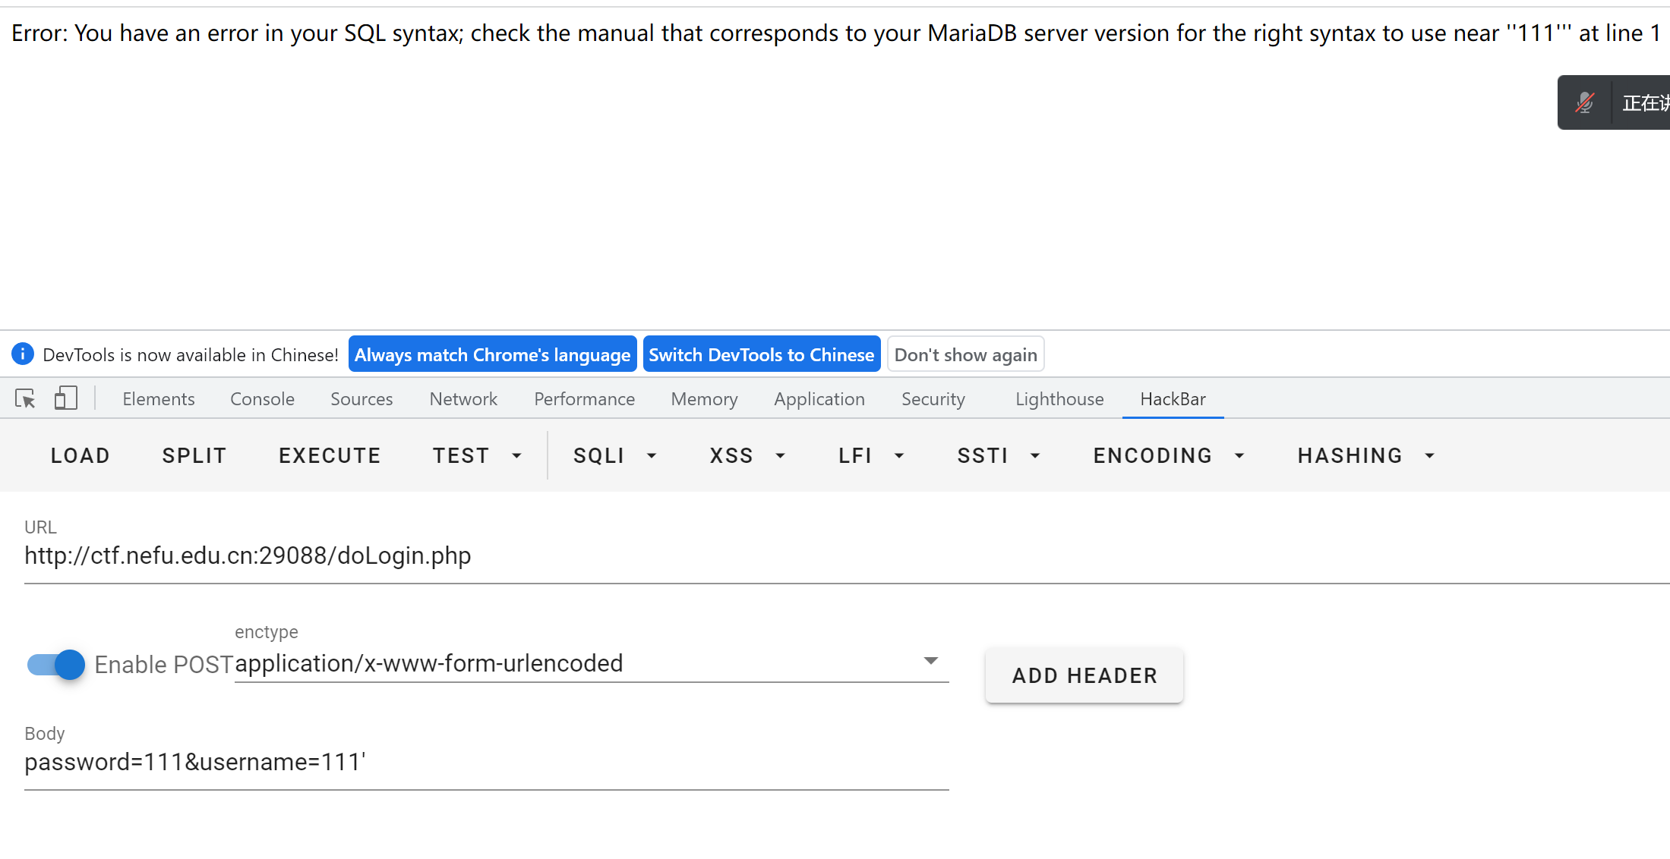This screenshot has height=859, width=1670.
Task: Open the enctype dropdown
Action: (x=591, y=663)
